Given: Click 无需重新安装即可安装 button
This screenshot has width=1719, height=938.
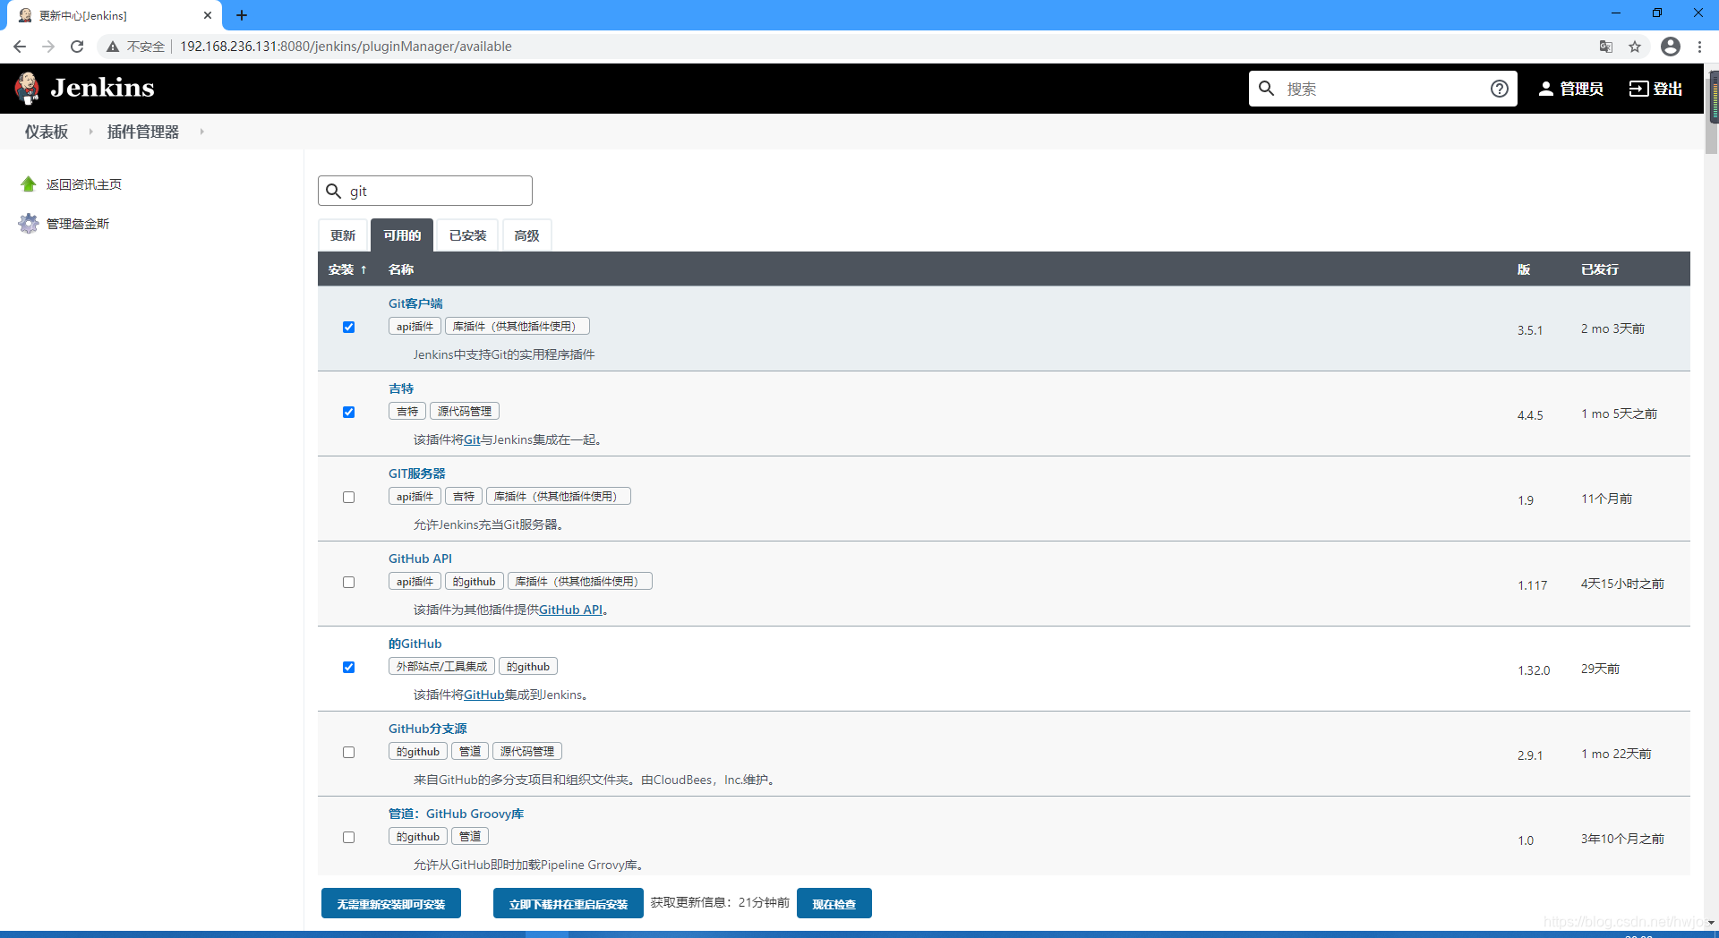Looking at the screenshot, I should [x=391, y=904].
